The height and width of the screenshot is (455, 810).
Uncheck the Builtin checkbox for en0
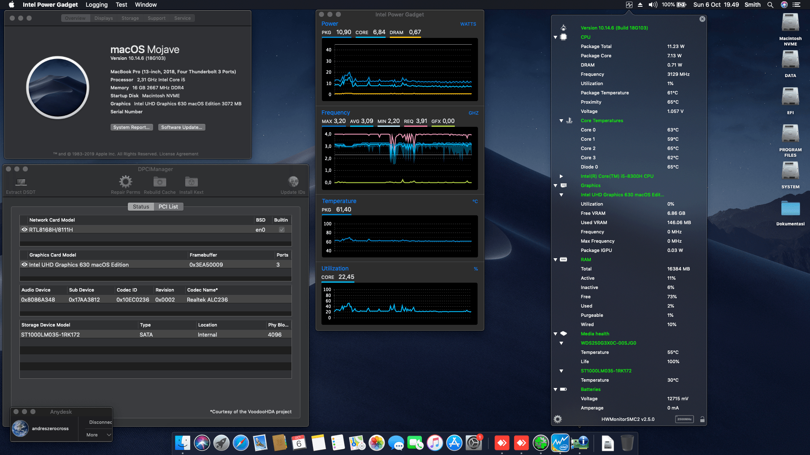pos(281,229)
